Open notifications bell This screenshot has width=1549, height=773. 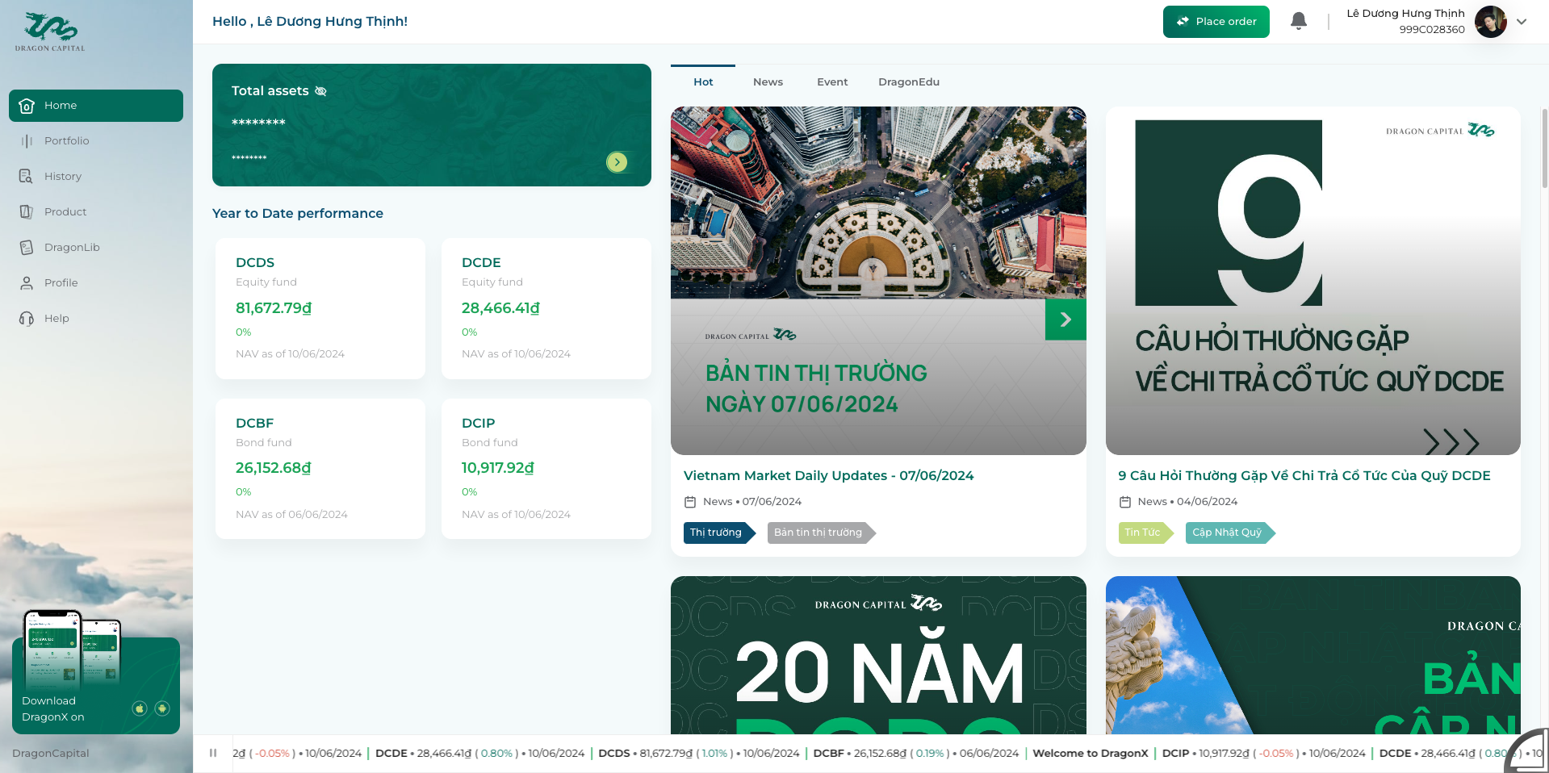pyautogui.click(x=1299, y=21)
